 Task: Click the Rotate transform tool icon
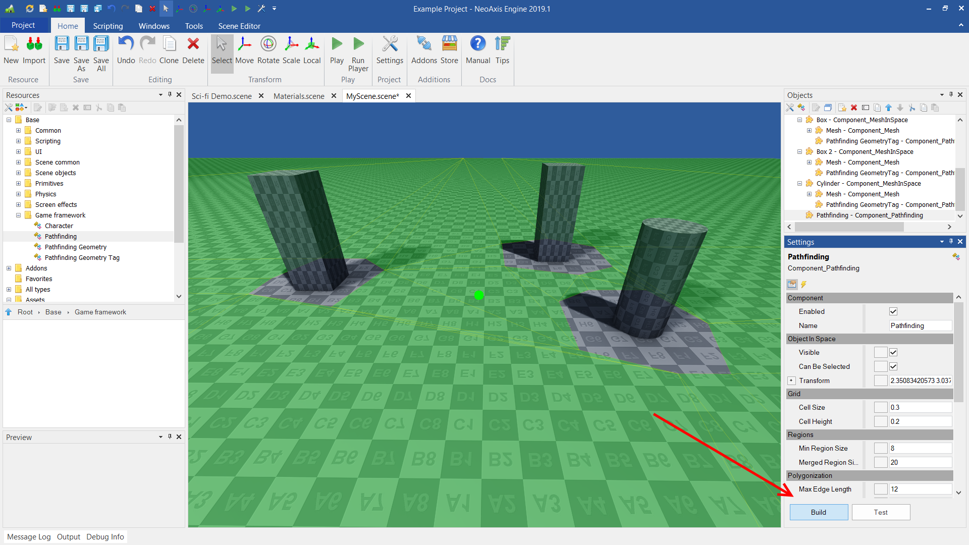[x=268, y=44]
